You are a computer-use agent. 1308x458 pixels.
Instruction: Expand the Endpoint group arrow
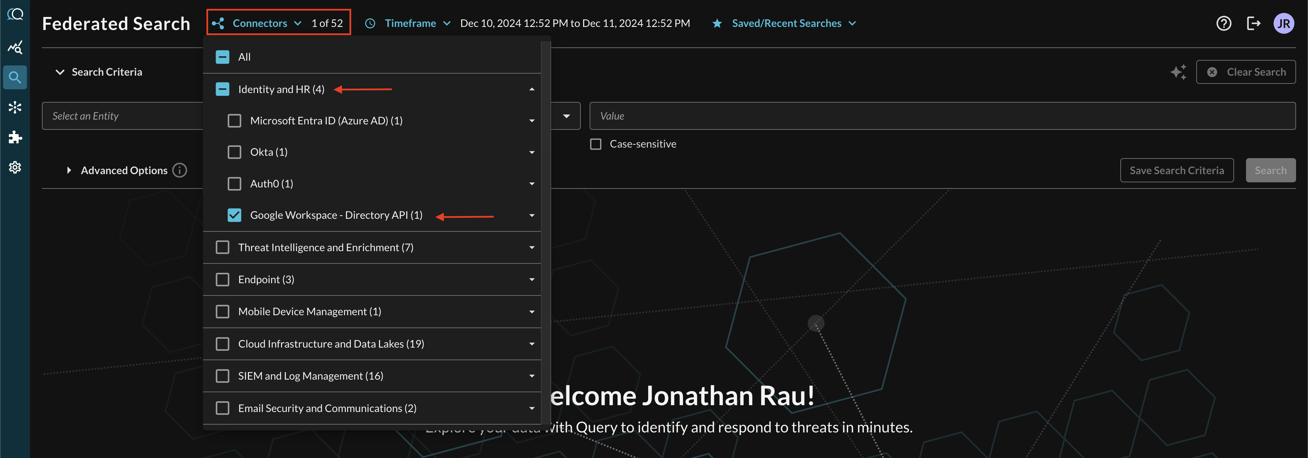[532, 280]
